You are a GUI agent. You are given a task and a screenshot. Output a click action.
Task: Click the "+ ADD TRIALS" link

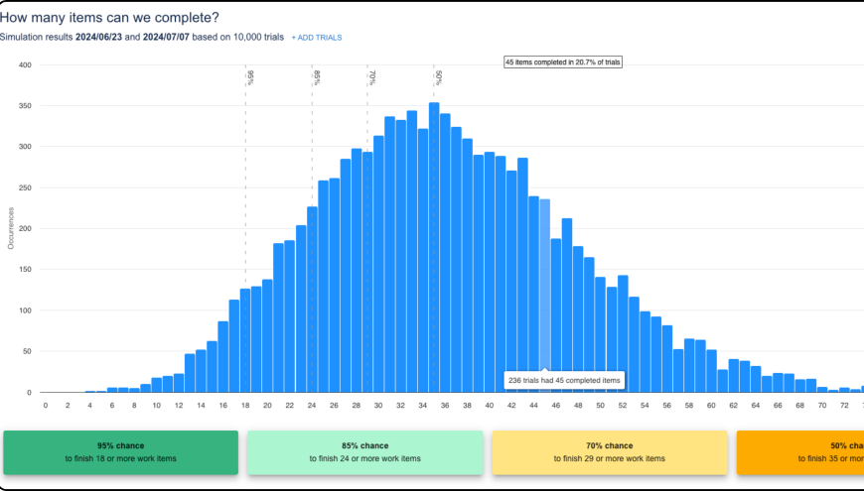point(316,38)
